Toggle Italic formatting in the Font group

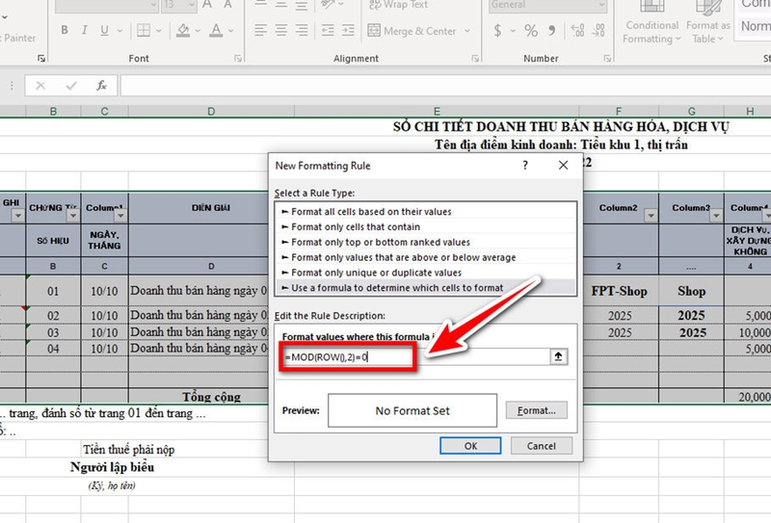(x=85, y=31)
